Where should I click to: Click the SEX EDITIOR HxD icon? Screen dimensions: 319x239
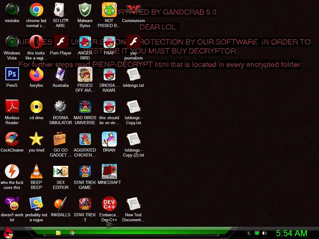point(60,171)
